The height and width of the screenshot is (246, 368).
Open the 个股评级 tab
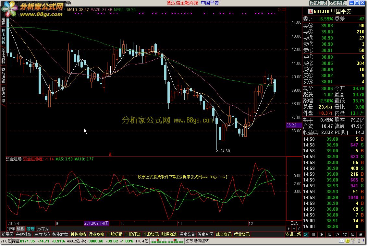pyautogui.click(x=133, y=234)
